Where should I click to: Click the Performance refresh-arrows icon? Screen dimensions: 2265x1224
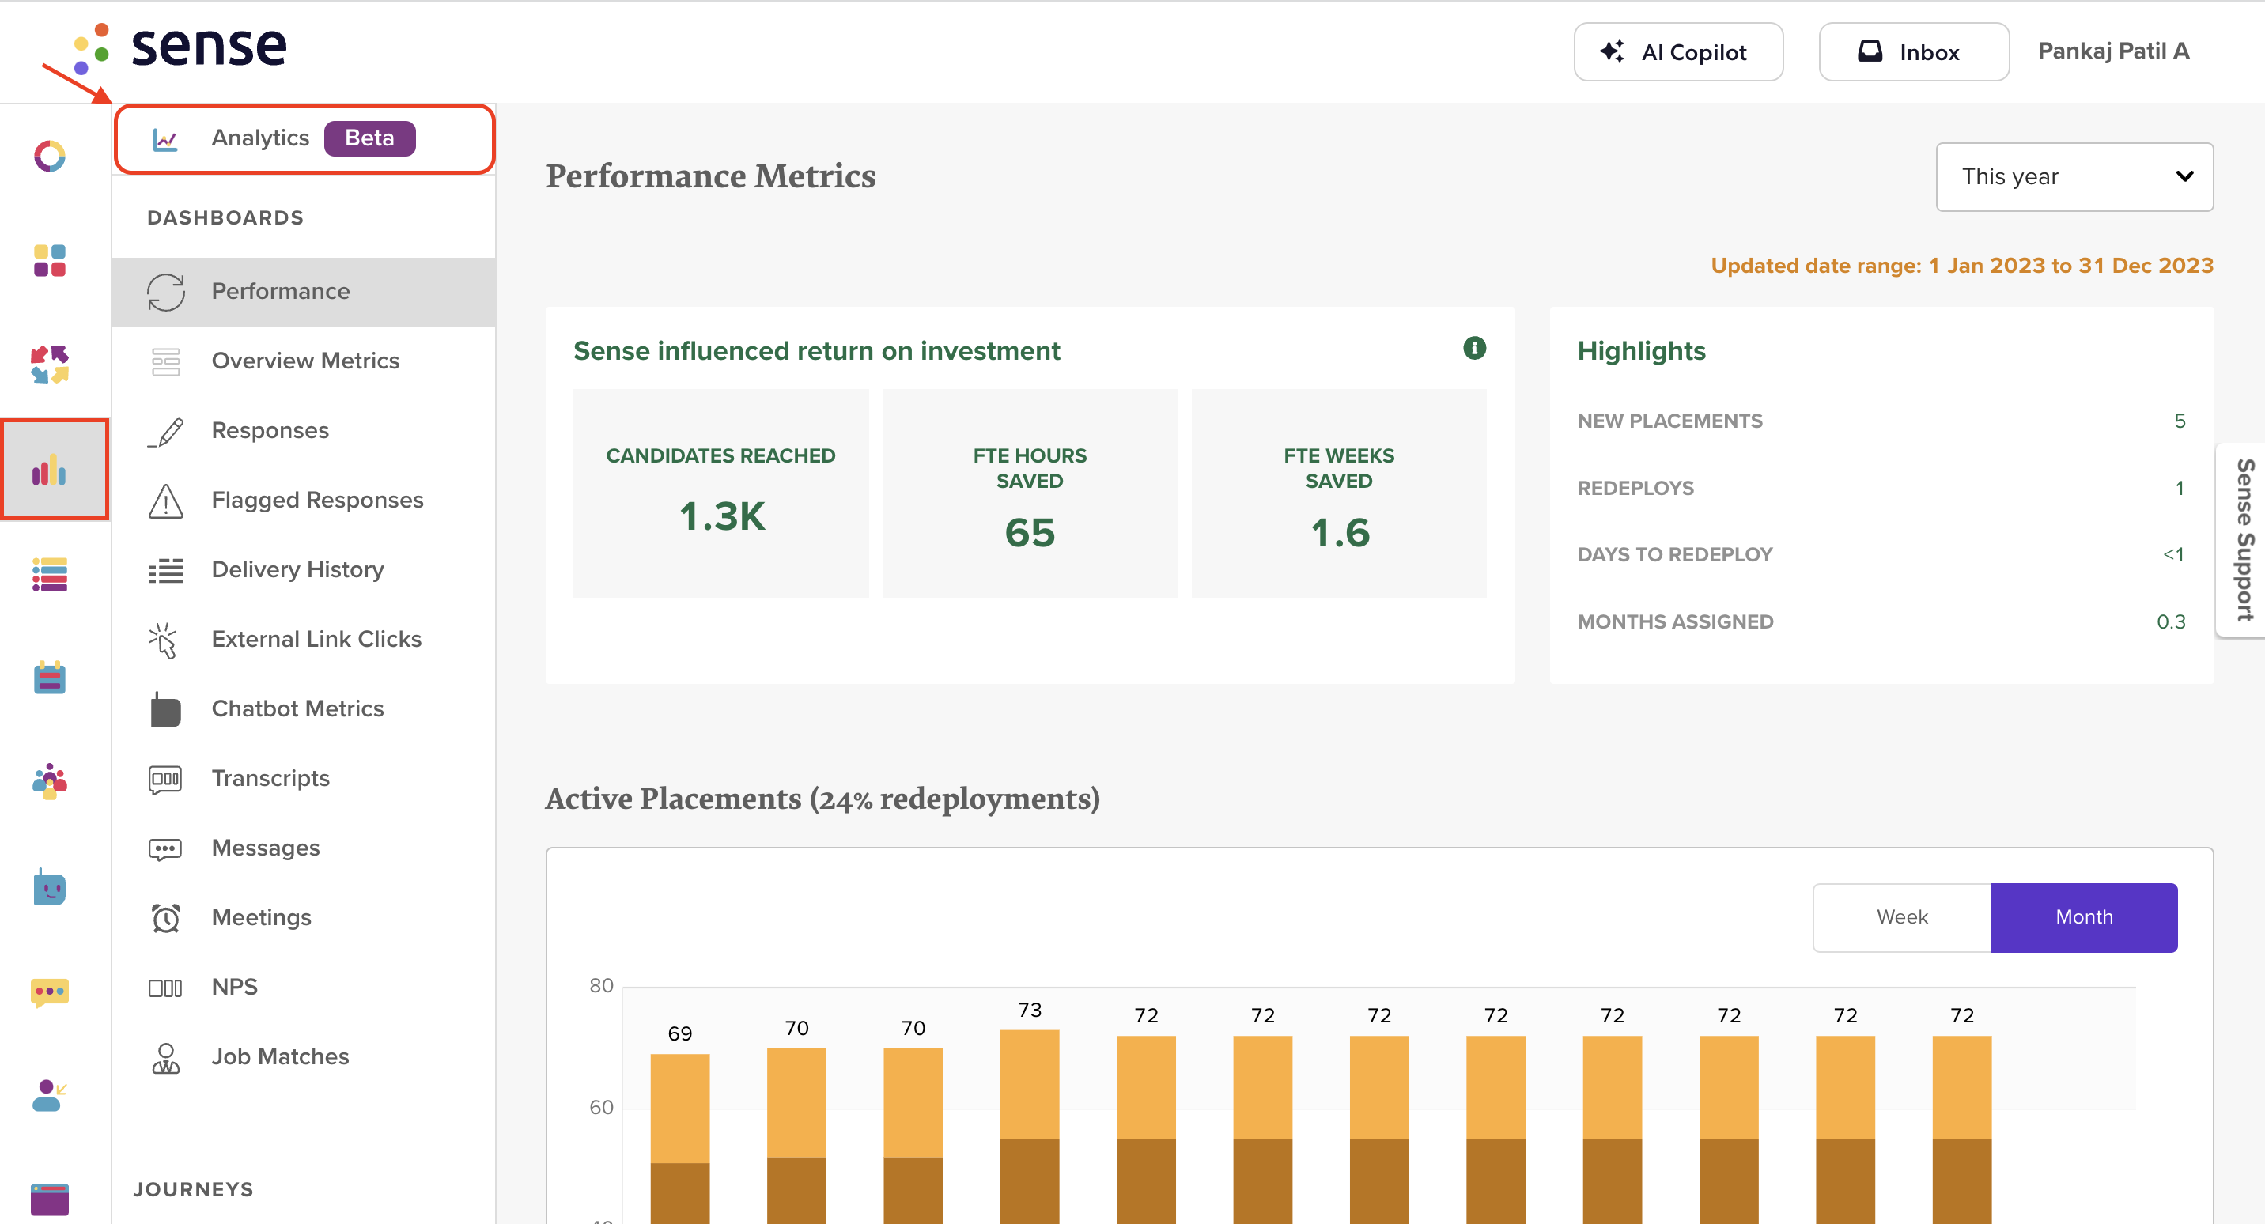165,292
